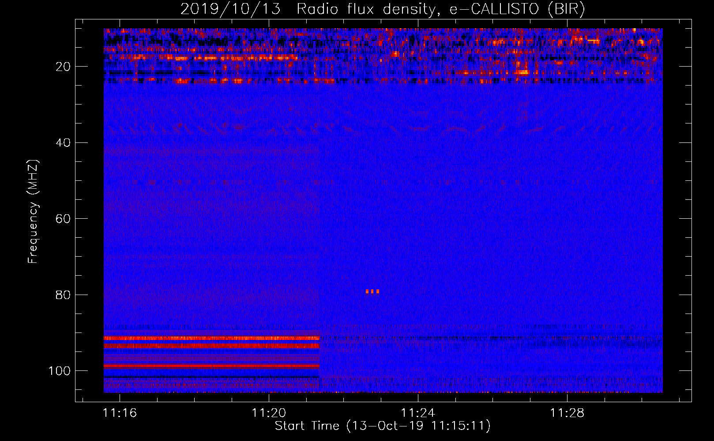The height and width of the screenshot is (441, 714).
Task: Click the 20 frequency tick label
Action: click(64, 67)
